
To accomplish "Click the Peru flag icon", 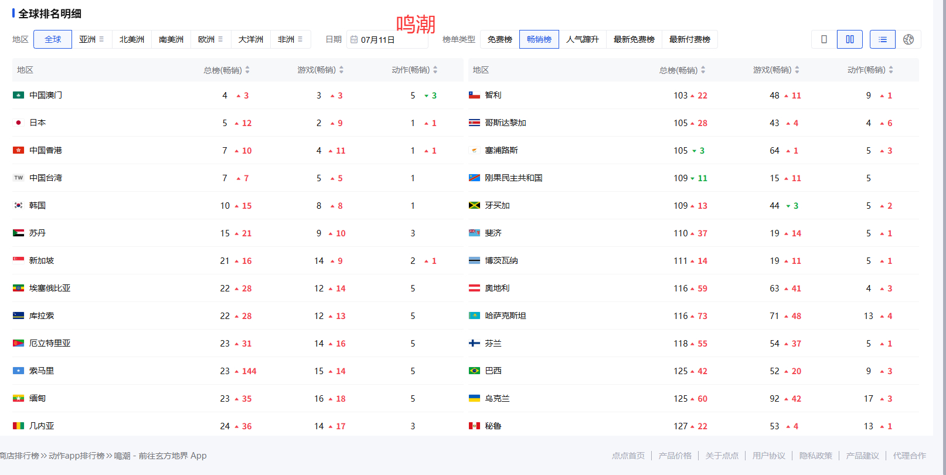I will (474, 426).
